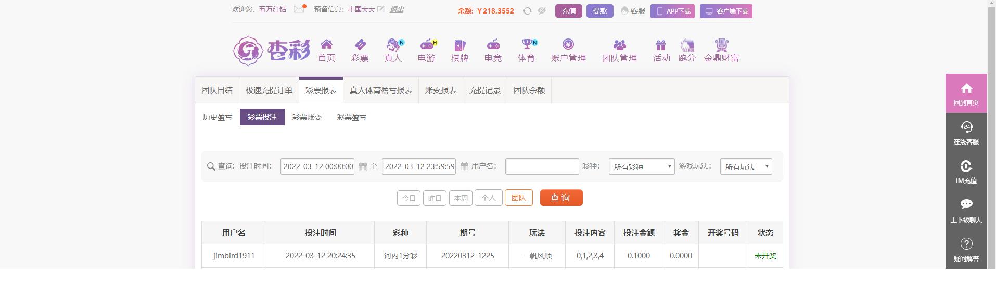Select the 今日 quick date filter
This screenshot has width=996, height=285.
(408, 198)
